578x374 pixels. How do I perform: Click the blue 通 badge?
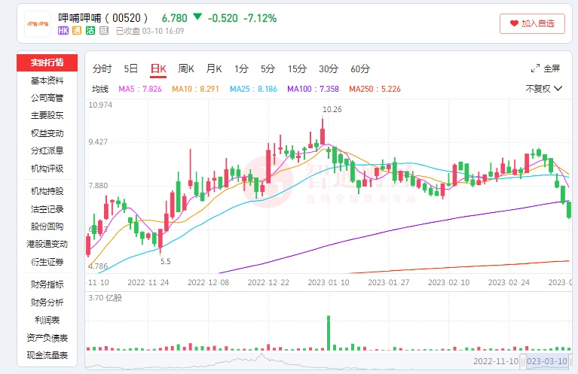click(78, 31)
